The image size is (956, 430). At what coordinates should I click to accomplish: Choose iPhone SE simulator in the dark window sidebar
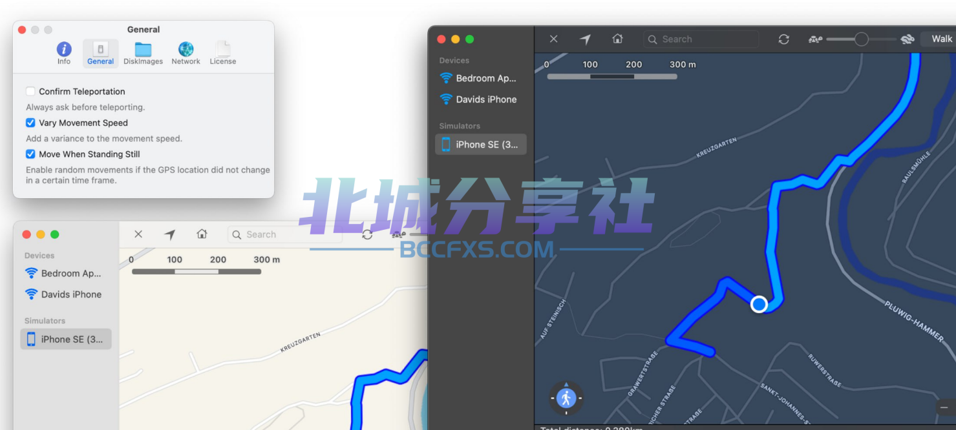coord(481,145)
